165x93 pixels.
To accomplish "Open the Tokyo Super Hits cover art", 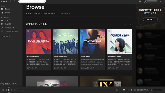I will (x=65, y=41).
